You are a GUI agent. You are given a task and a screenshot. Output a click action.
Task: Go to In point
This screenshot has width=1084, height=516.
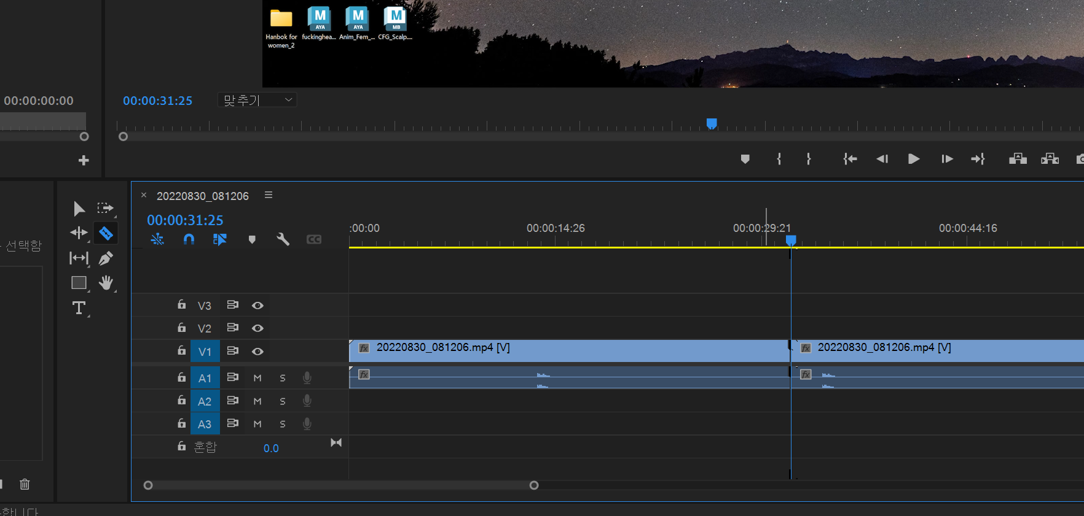pyautogui.click(x=850, y=159)
